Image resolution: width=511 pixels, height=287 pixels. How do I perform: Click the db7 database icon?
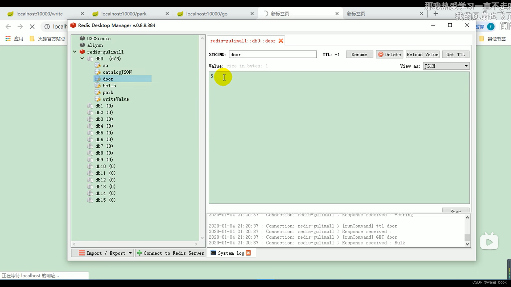pos(90,146)
